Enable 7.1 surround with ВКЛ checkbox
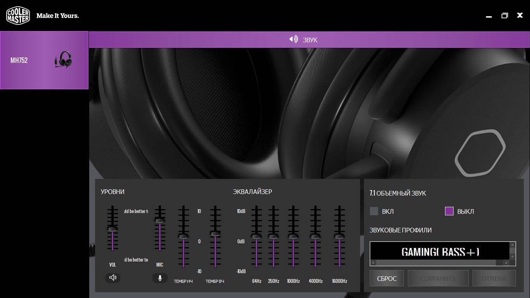The height and width of the screenshot is (298, 530). [374, 211]
